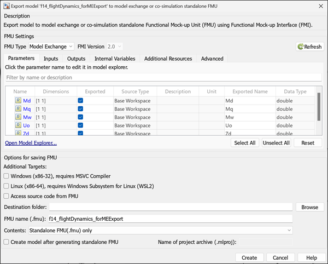Switch to the Internal Variables tab
This screenshot has width=328, height=264.
click(115, 59)
